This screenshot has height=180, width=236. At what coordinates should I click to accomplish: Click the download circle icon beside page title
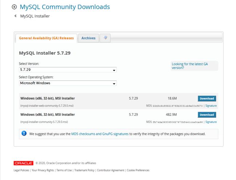pyautogui.click(x=14, y=7)
